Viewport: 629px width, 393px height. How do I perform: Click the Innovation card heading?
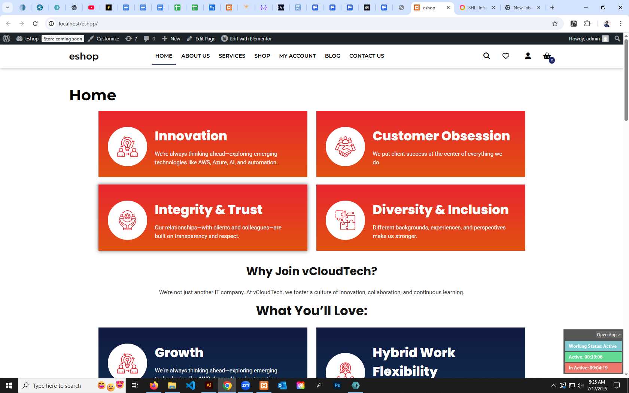pos(191,136)
